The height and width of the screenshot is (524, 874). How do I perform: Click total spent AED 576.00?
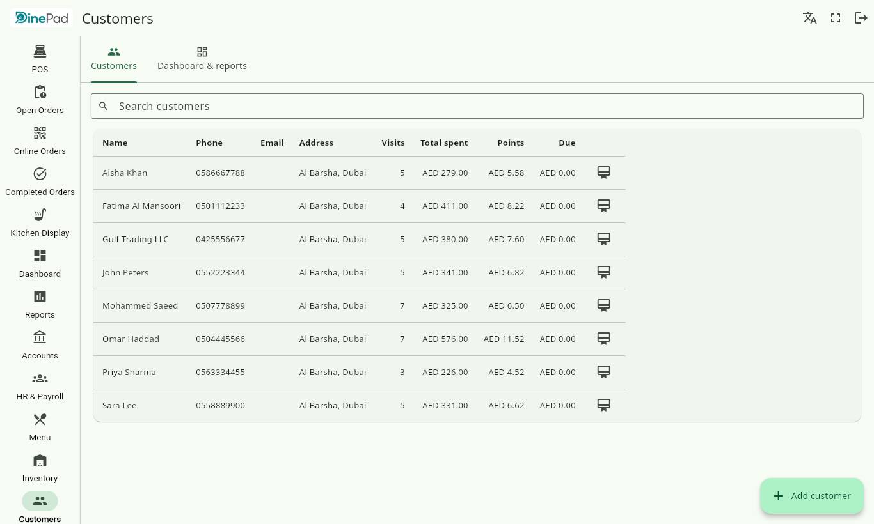coord(445,339)
